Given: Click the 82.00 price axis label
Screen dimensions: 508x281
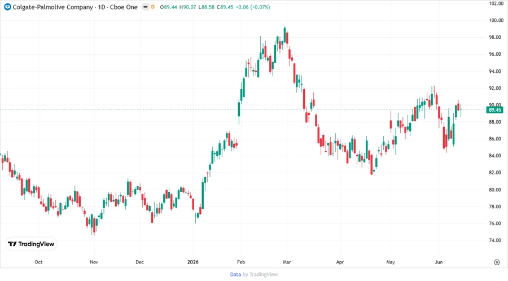Looking at the screenshot, I should tap(494, 173).
